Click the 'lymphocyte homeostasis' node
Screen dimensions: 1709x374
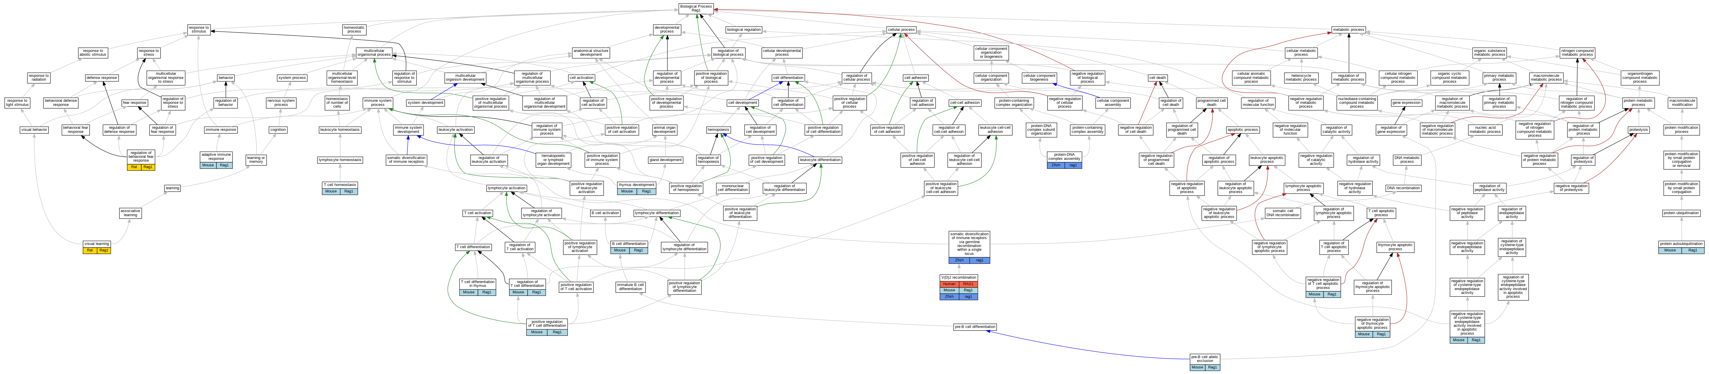click(340, 160)
